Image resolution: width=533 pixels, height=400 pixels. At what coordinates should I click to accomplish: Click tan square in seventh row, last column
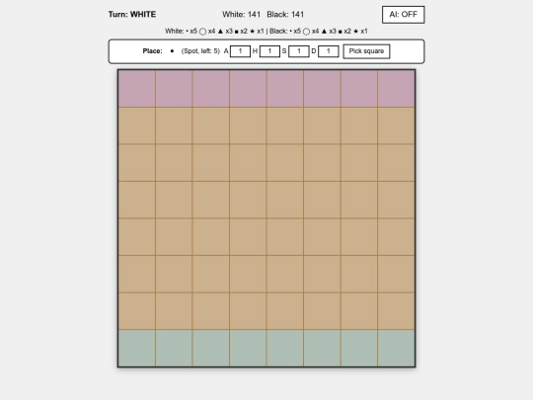click(x=396, y=311)
